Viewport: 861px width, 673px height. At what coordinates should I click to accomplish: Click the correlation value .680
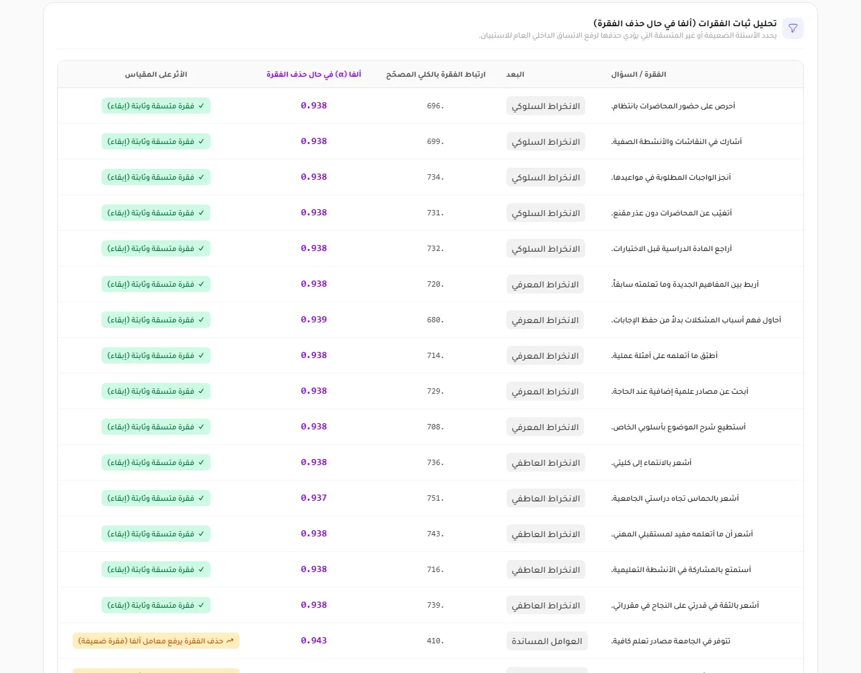pyautogui.click(x=435, y=320)
